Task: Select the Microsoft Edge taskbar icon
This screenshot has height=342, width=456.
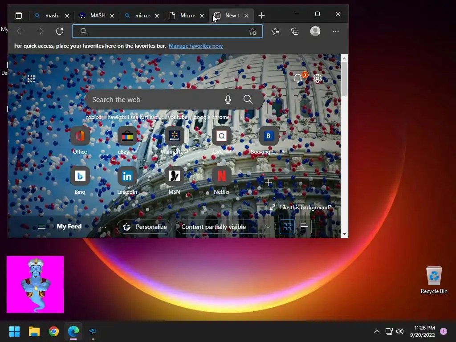Action: tap(73, 331)
